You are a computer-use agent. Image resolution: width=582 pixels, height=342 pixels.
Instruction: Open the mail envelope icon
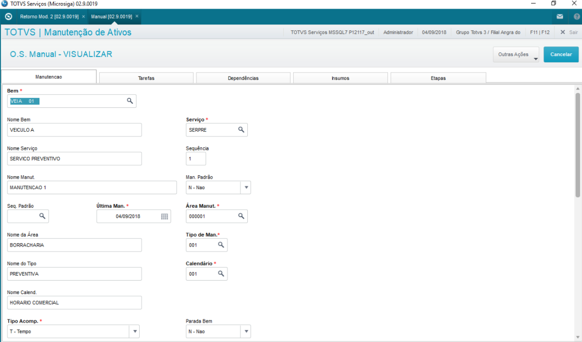560,16
